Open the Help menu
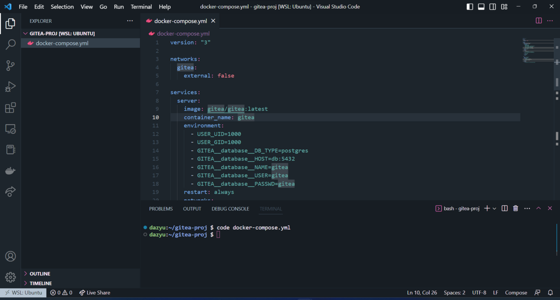The height and width of the screenshot is (300, 560). [x=165, y=7]
